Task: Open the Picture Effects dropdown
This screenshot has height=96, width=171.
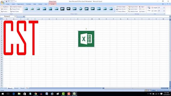Action: point(121,11)
